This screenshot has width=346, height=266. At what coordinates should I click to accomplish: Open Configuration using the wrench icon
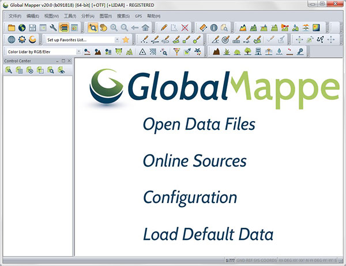tap(53, 28)
